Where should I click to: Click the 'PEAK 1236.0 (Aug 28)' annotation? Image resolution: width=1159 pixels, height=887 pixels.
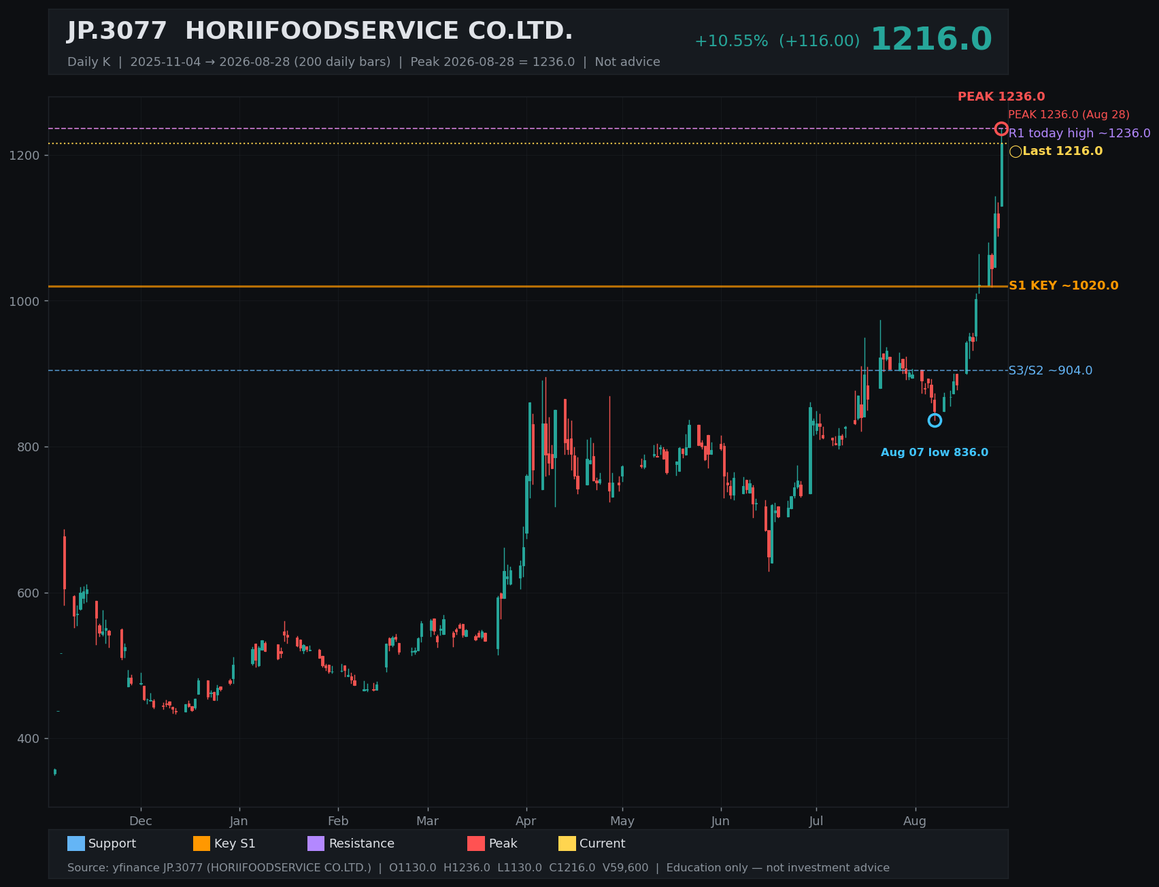coord(1069,115)
